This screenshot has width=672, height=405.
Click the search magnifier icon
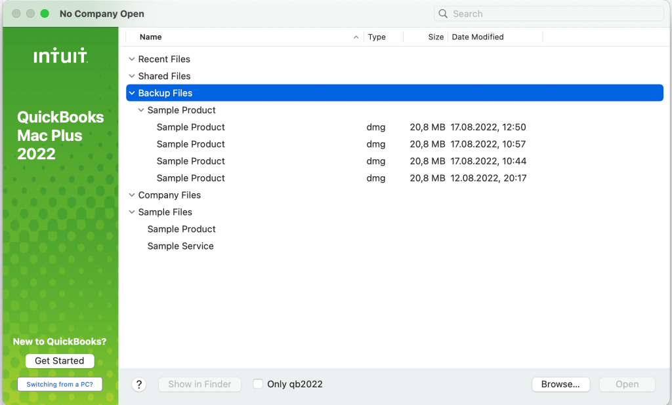pyautogui.click(x=442, y=13)
